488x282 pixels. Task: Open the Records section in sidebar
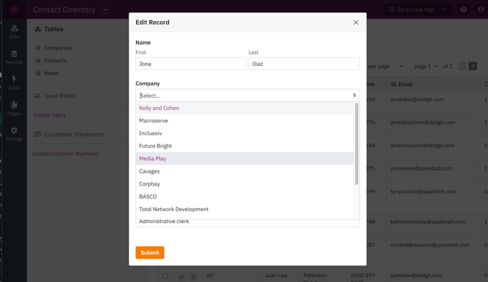pos(14,57)
